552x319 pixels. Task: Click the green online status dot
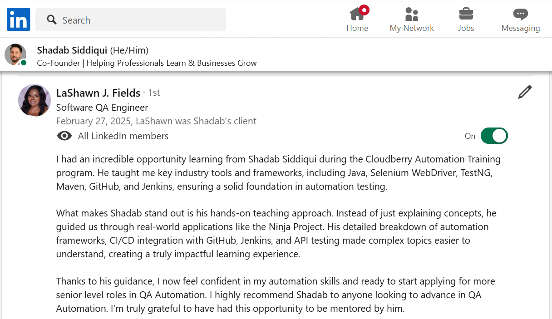pyautogui.click(x=24, y=63)
